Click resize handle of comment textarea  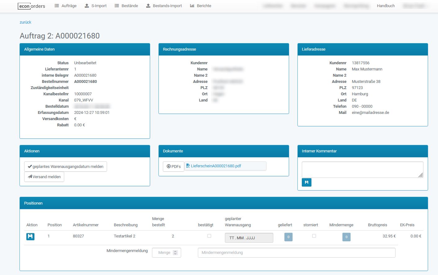[421, 175]
